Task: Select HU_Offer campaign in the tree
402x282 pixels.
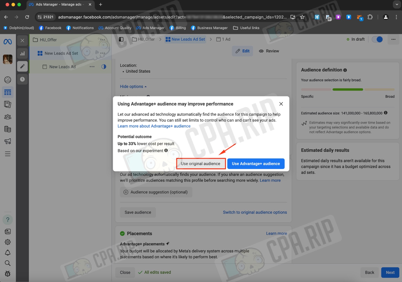Action: pos(48,40)
